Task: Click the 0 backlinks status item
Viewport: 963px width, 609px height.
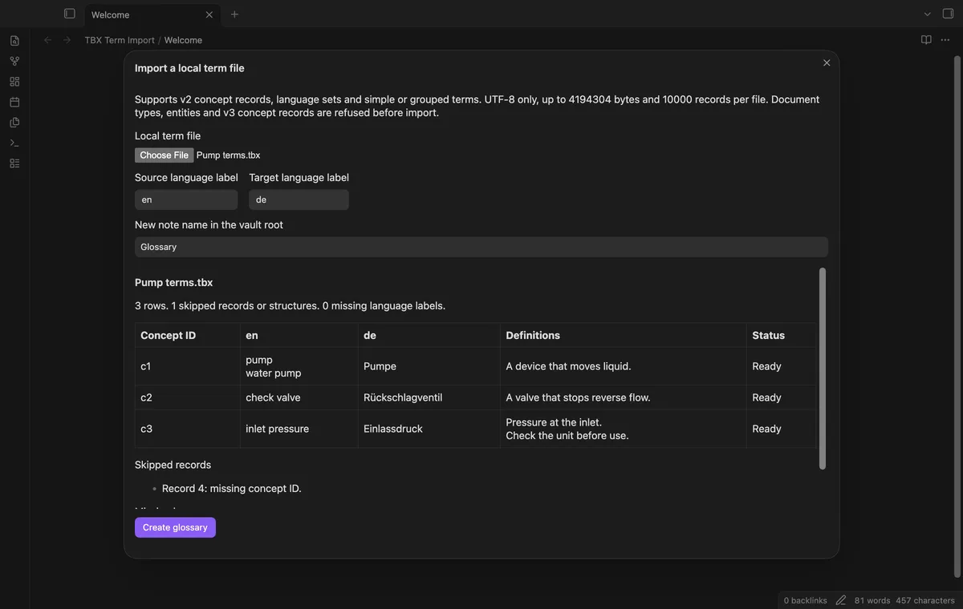Action: pos(805,600)
